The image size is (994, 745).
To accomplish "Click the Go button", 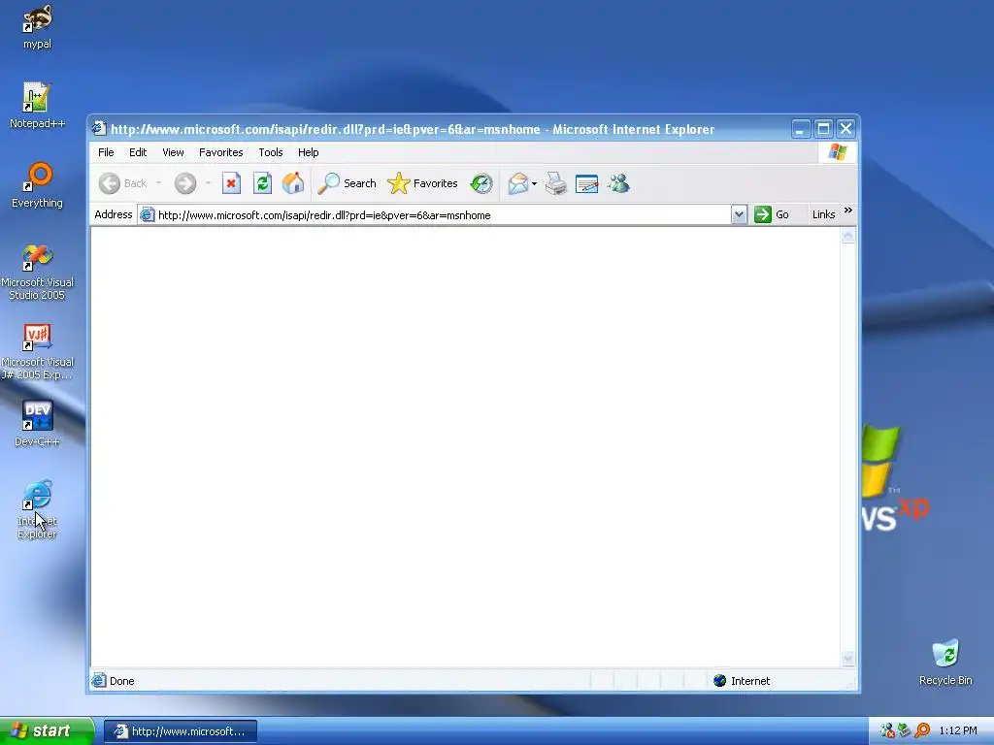I will pyautogui.click(x=772, y=214).
